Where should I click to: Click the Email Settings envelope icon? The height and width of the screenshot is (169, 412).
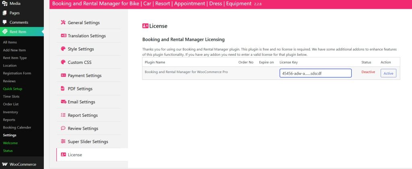[63, 102]
